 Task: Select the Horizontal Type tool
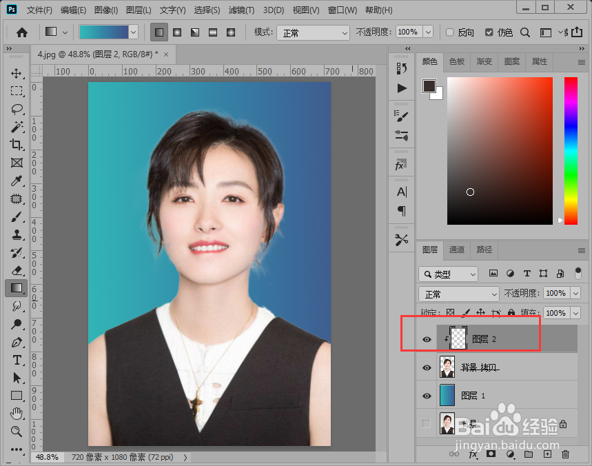tap(17, 360)
